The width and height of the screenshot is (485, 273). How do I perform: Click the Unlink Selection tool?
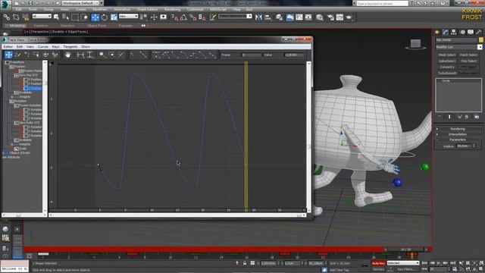click(x=16, y=17)
